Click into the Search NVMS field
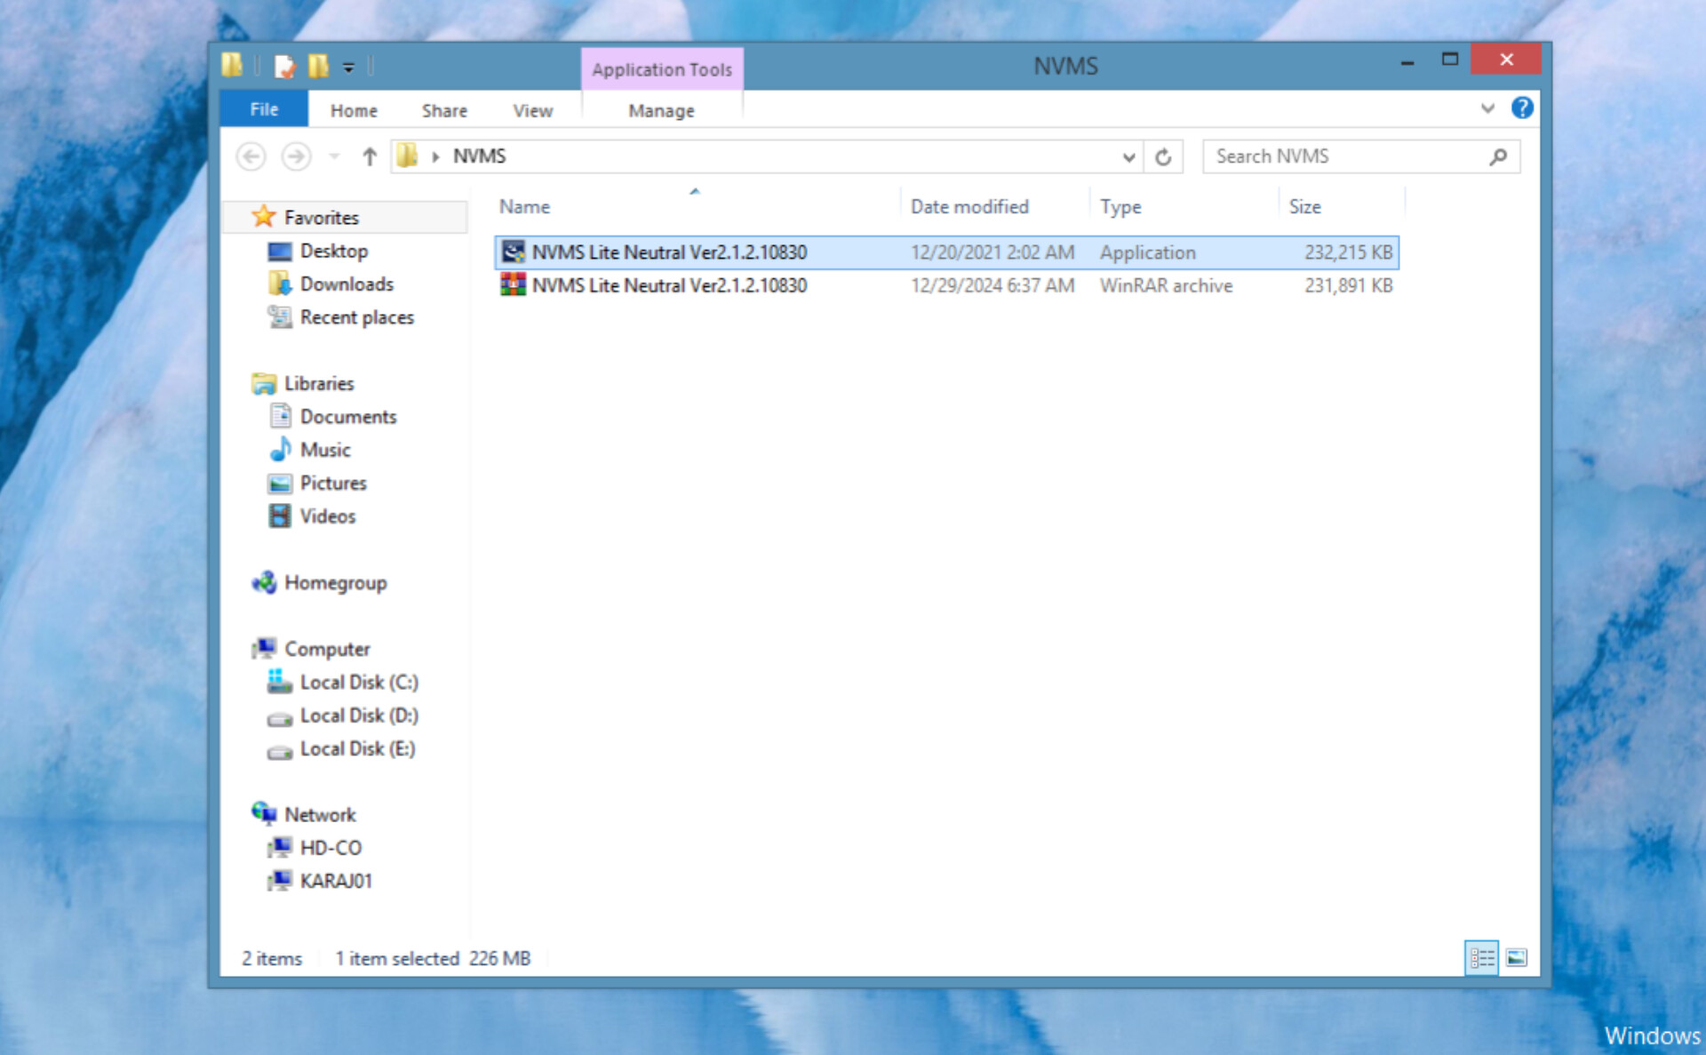This screenshot has height=1055, width=1706. click(1342, 156)
